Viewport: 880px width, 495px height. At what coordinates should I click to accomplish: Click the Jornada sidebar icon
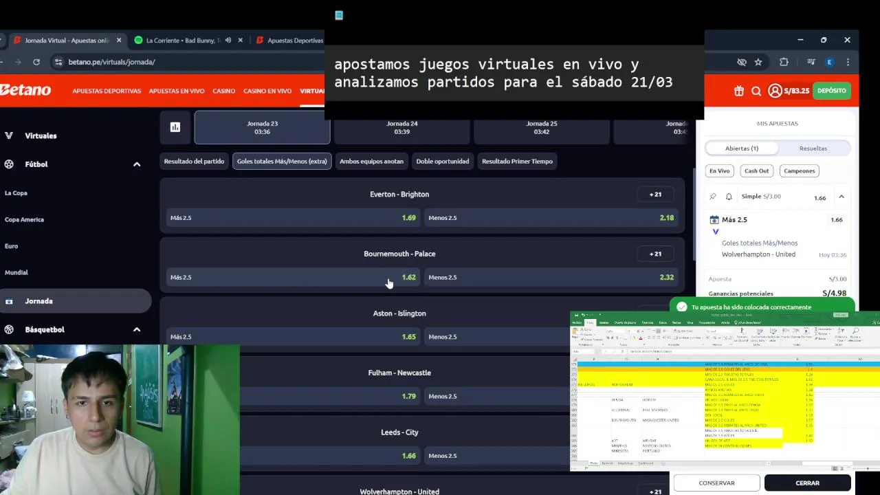click(x=9, y=301)
